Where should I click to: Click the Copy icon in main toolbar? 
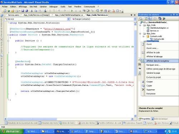36,11
